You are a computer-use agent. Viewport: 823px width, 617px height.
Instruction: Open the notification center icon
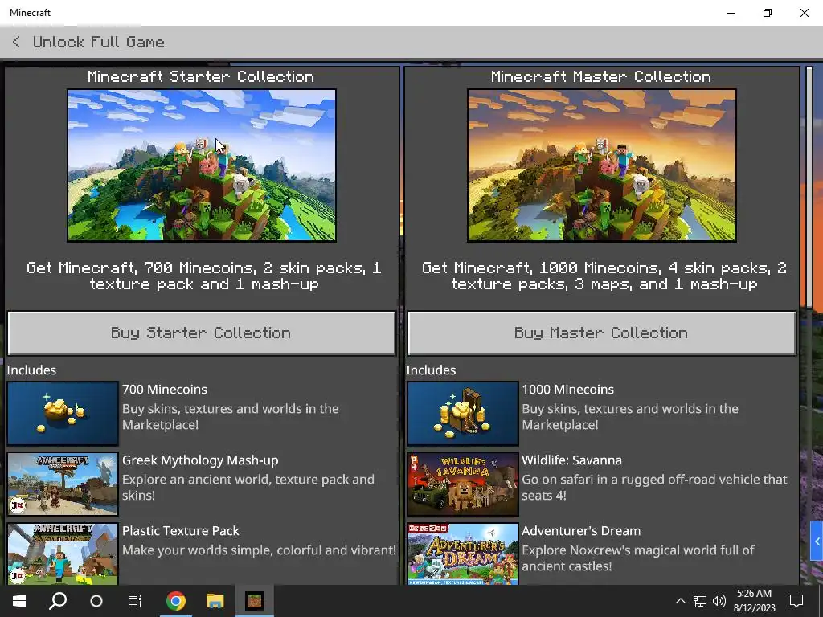point(796,601)
